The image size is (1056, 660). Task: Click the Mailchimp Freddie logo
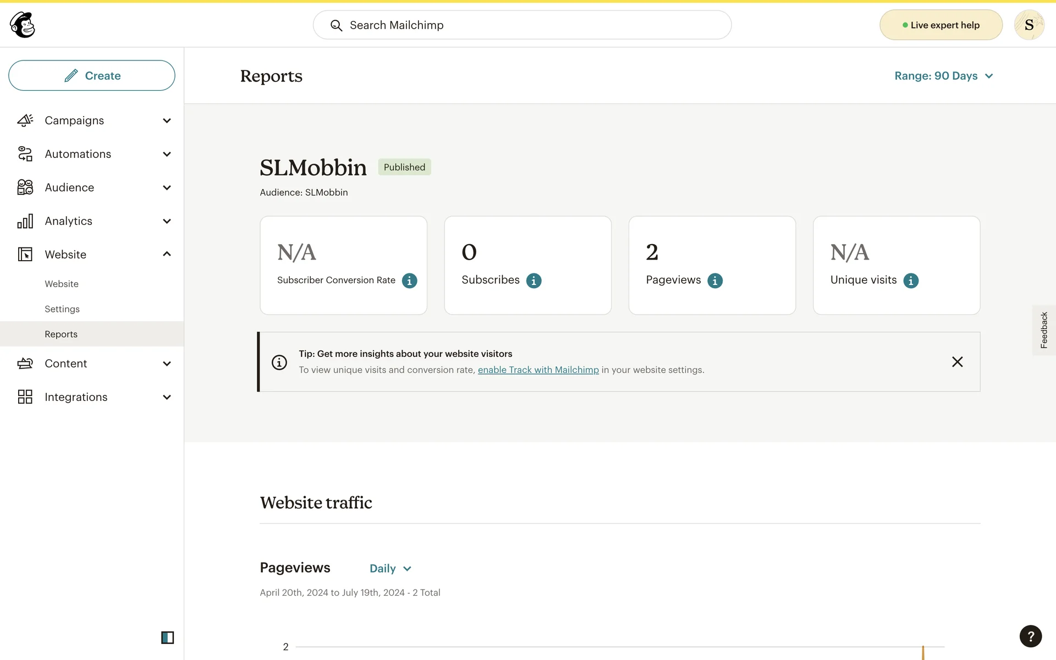tap(23, 25)
